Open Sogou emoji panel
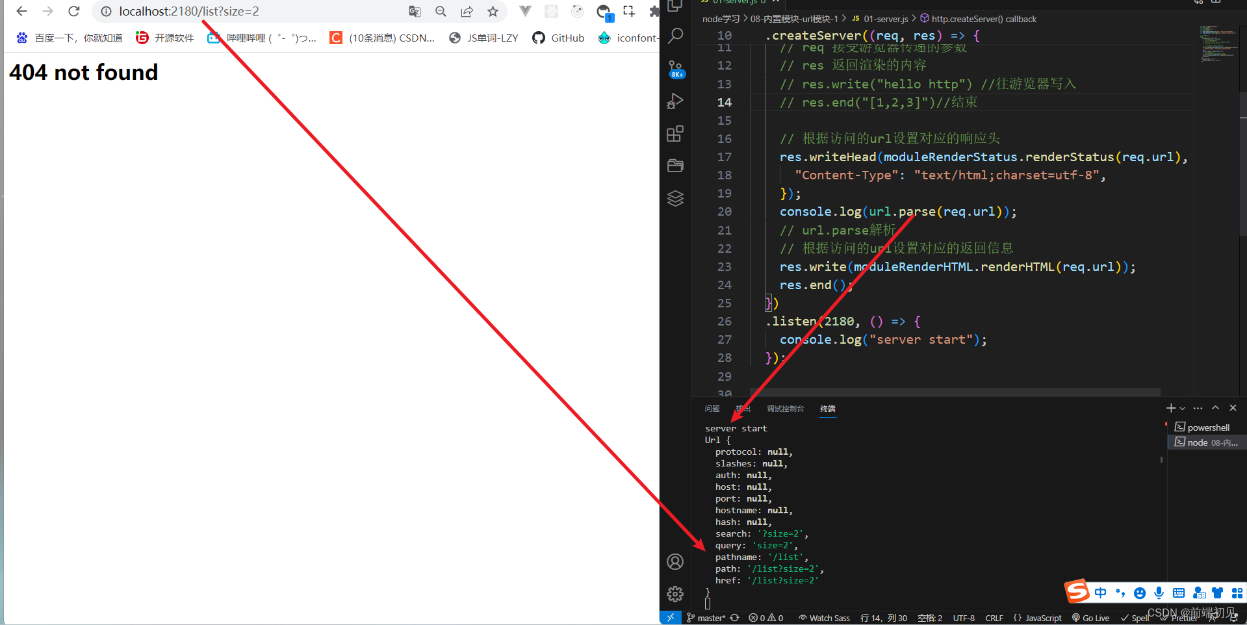This screenshot has height=625, width=1247. tap(1139, 593)
